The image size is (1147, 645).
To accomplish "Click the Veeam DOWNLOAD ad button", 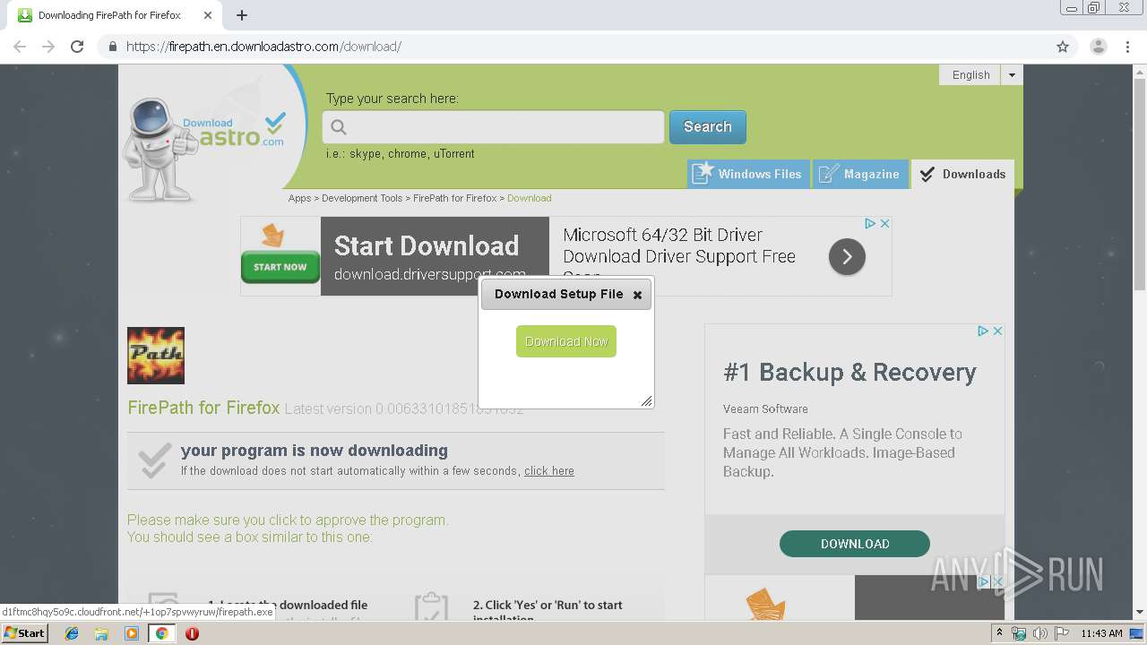I will 855,544.
